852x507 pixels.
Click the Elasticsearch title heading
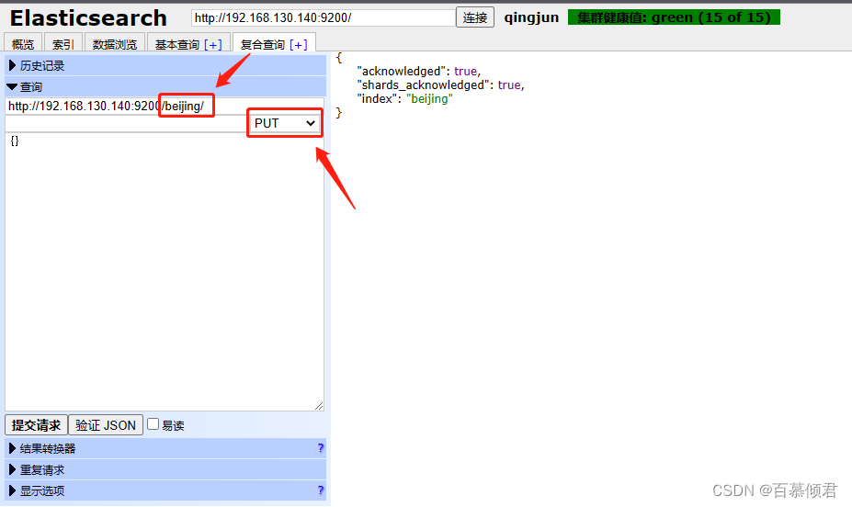click(88, 18)
